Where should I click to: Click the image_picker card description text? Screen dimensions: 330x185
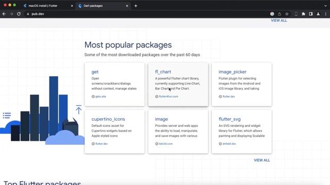[x=239, y=83]
